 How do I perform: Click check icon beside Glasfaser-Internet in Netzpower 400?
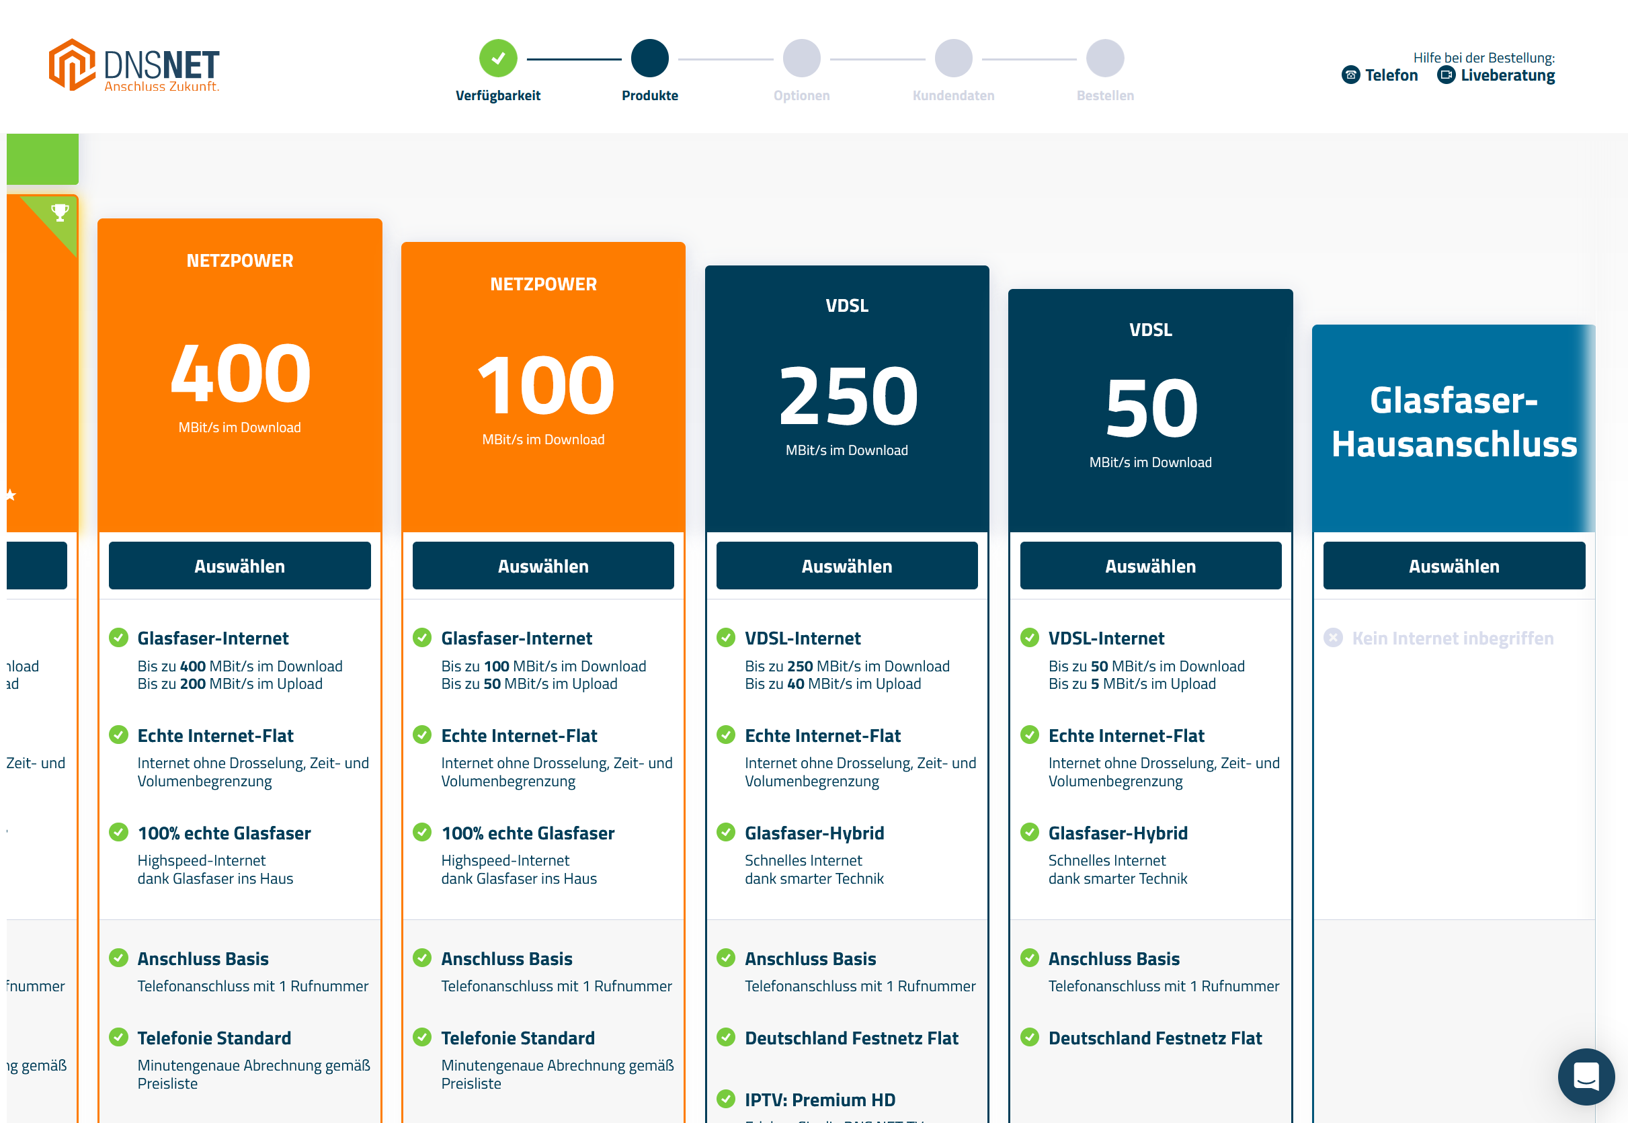coord(119,638)
